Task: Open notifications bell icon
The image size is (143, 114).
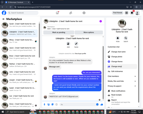Action: [132, 13]
